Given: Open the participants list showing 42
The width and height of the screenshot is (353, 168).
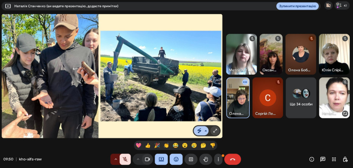Looking at the screenshot, I should (x=342, y=6).
